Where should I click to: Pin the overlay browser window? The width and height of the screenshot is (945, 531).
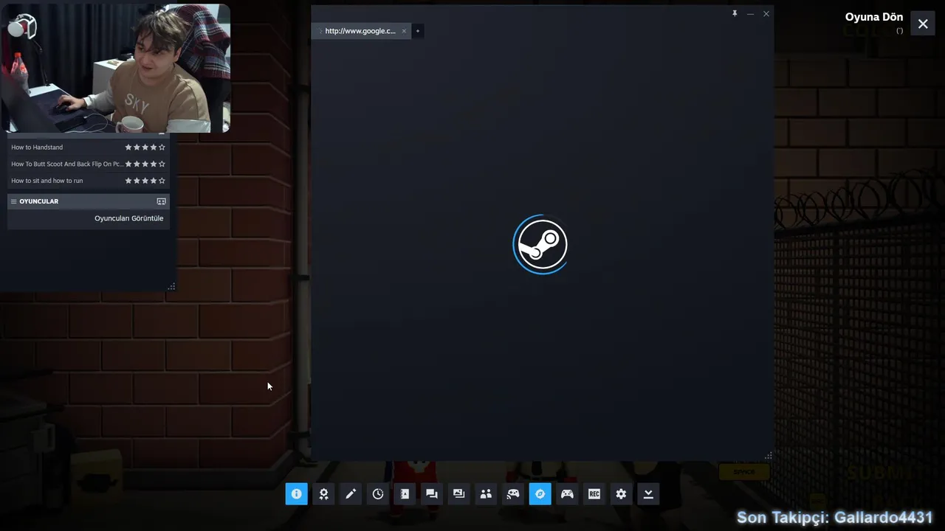pos(735,13)
